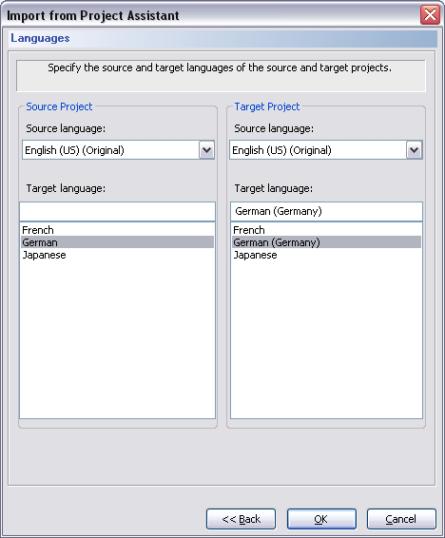
Task: Go back with the << Back button
Action: pyautogui.click(x=241, y=519)
